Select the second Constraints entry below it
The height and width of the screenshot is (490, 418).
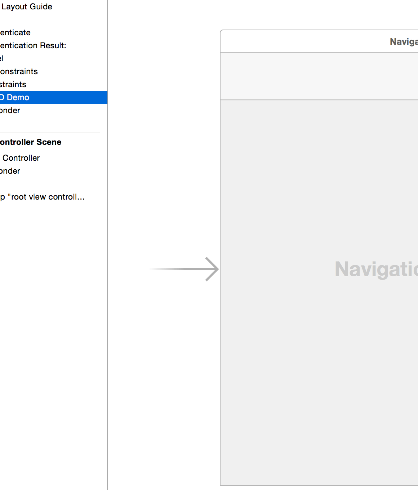(x=13, y=84)
